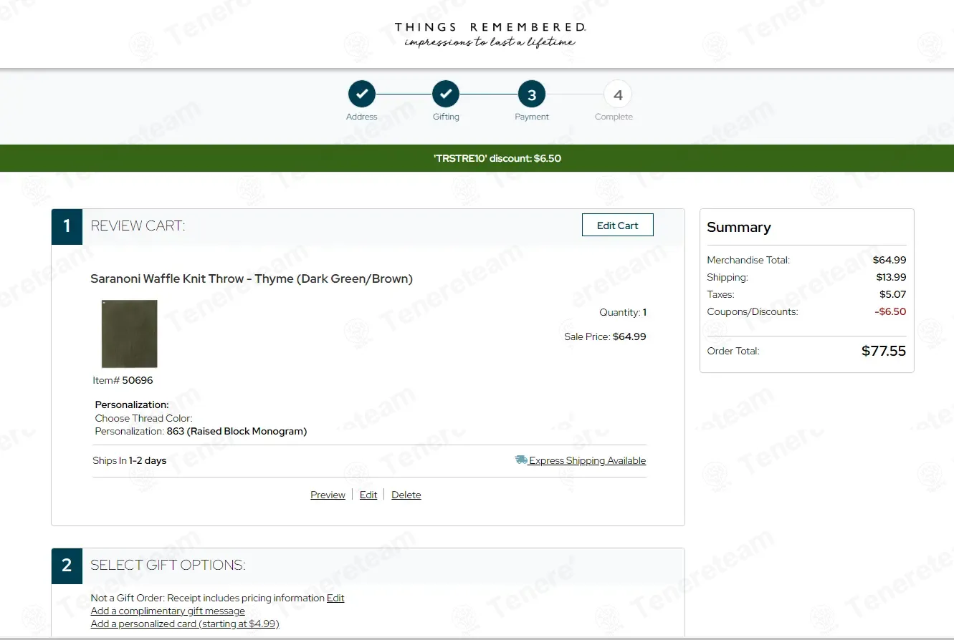Select the Order Total $77.55 amount
This screenshot has height=640, width=954.
coord(884,351)
